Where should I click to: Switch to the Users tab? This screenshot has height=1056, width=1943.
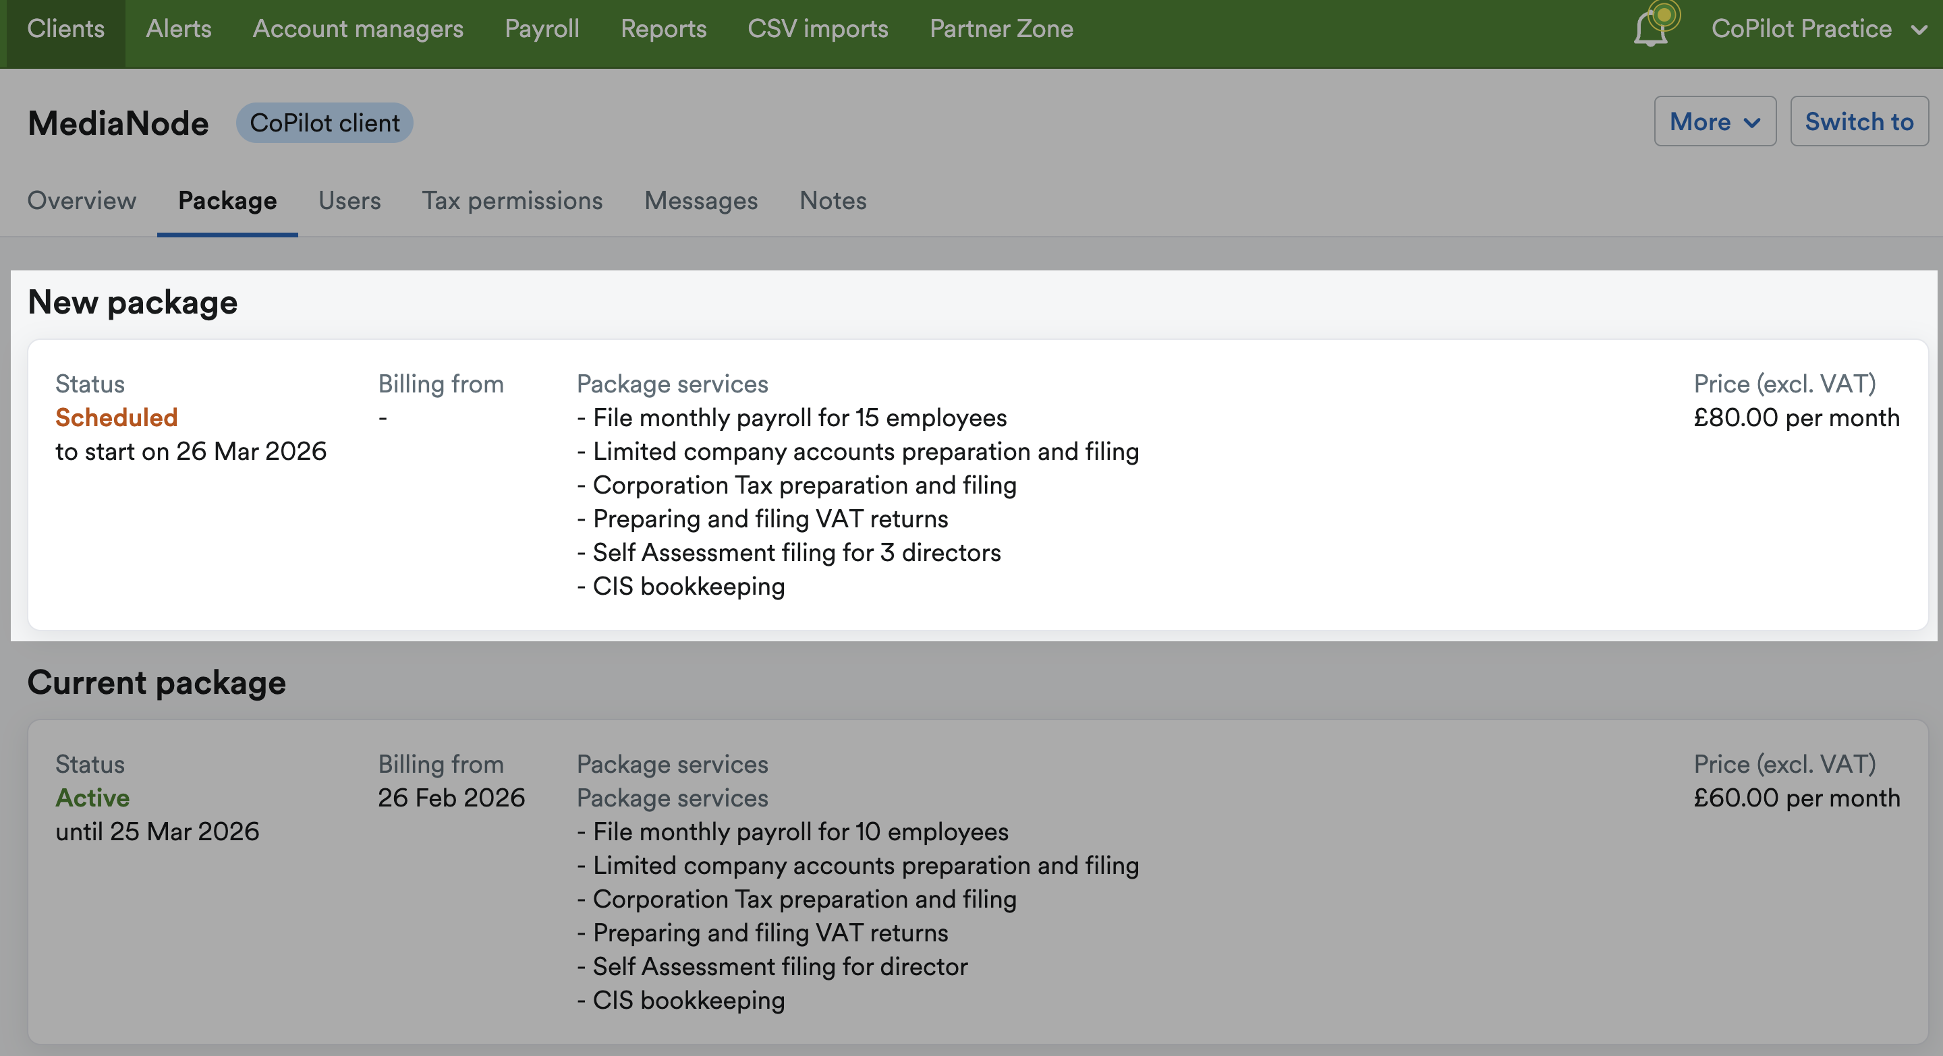349,200
